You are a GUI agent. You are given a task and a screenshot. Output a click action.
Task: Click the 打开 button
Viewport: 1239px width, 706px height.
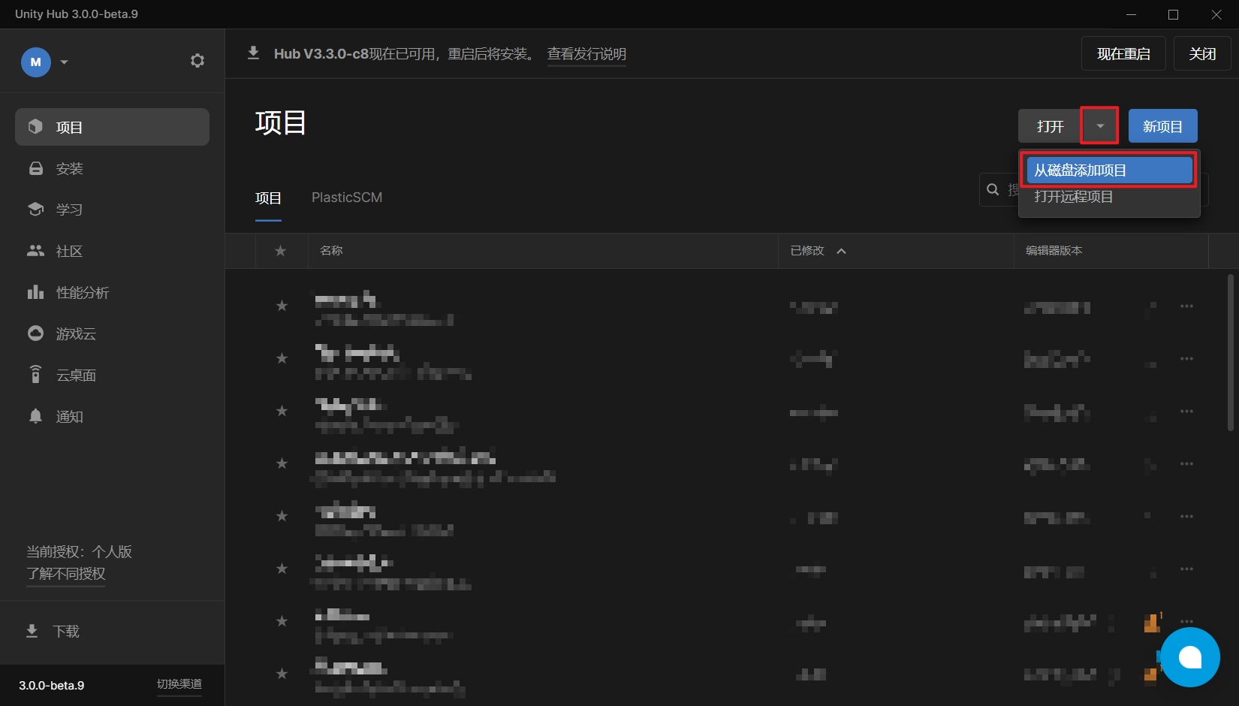pos(1050,126)
